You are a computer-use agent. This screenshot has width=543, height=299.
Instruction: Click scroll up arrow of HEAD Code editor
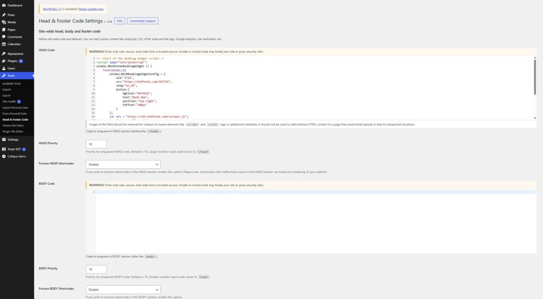pos(535,58)
